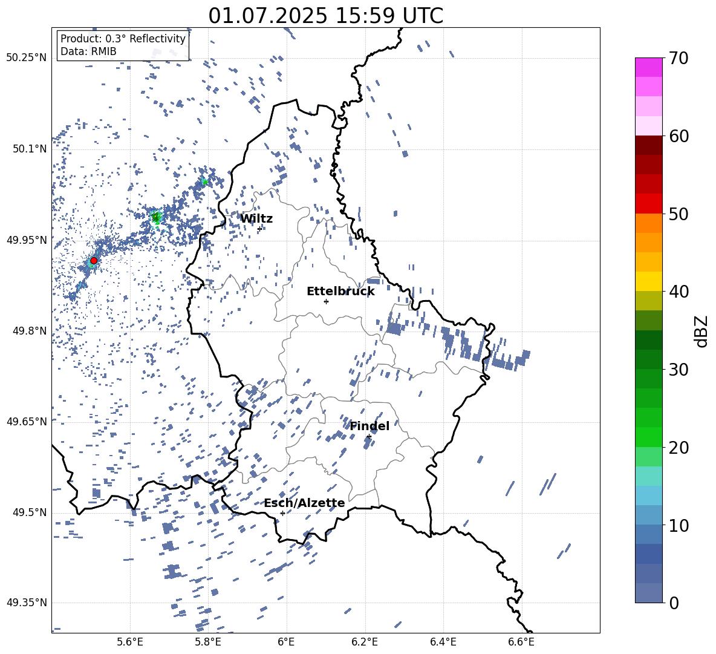Click the 49.5°N latitude label
Viewport: 716px width, 654px height.
click(x=29, y=512)
